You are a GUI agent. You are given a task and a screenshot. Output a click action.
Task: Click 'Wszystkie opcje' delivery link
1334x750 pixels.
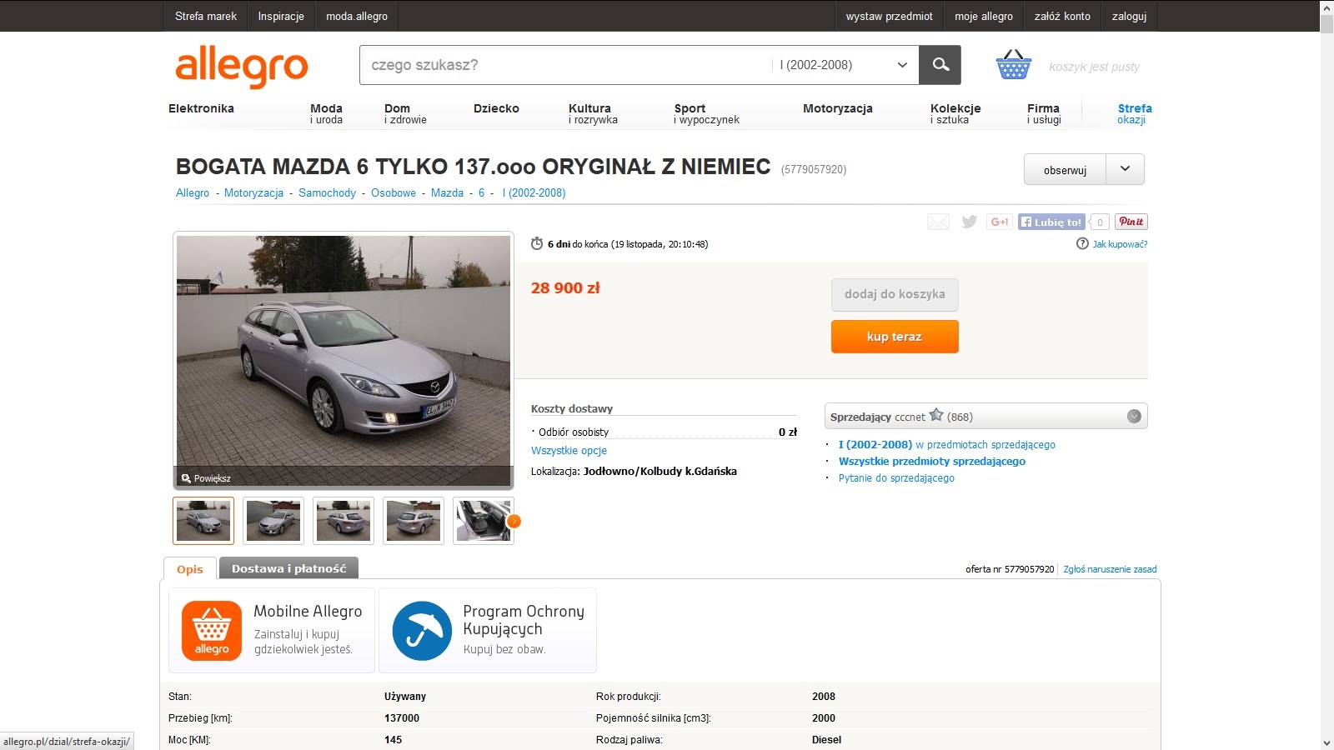pyautogui.click(x=569, y=450)
